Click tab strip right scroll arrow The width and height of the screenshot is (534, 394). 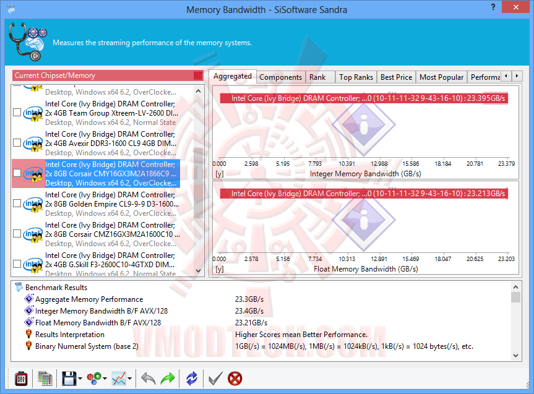(x=517, y=76)
